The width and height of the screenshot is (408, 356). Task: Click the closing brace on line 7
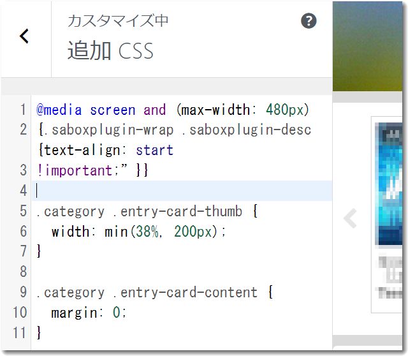tap(39, 251)
